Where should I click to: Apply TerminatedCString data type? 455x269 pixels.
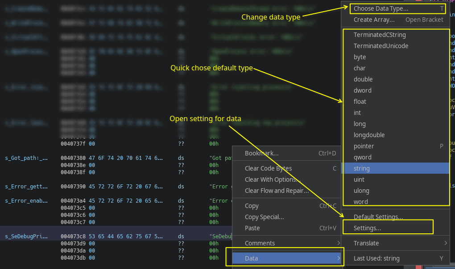[395, 35]
